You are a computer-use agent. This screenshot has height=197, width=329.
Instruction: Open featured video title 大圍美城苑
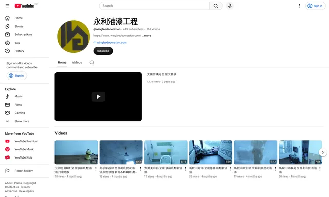(161, 74)
